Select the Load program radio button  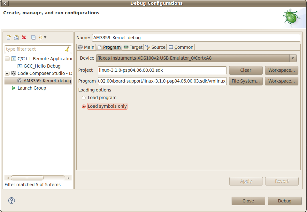[x=84, y=98]
